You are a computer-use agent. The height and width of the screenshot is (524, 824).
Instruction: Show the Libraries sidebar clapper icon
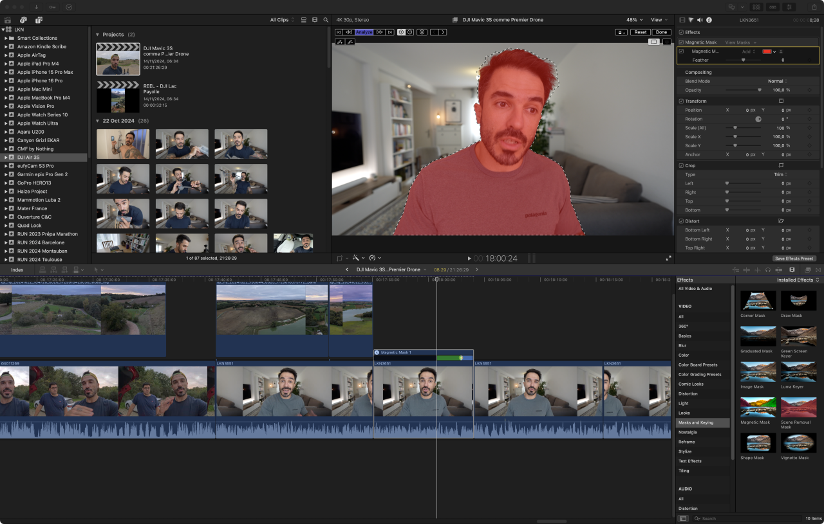[8, 20]
